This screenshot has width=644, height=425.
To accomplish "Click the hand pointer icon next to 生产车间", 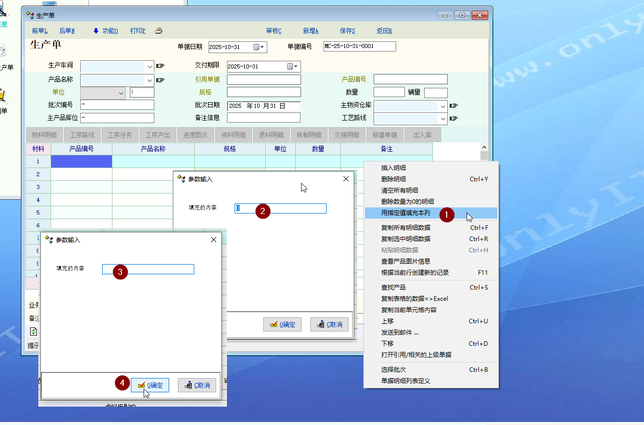I will coord(160,66).
